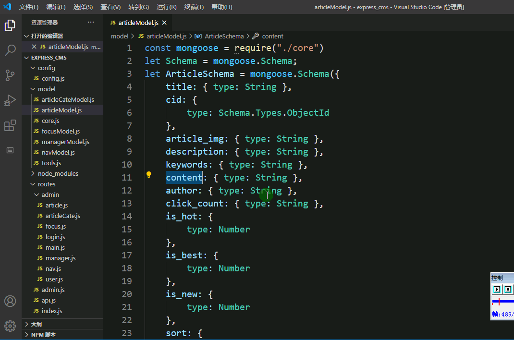This screenshot has height=340, width=514.
Task: Expand the NPM scripts section
Action: [x=62, y=335]
